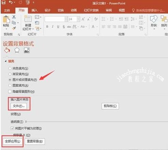The image size is (168, 150).
Task: Switch to the 插入 ribbon tab
Action: (34, 10)
